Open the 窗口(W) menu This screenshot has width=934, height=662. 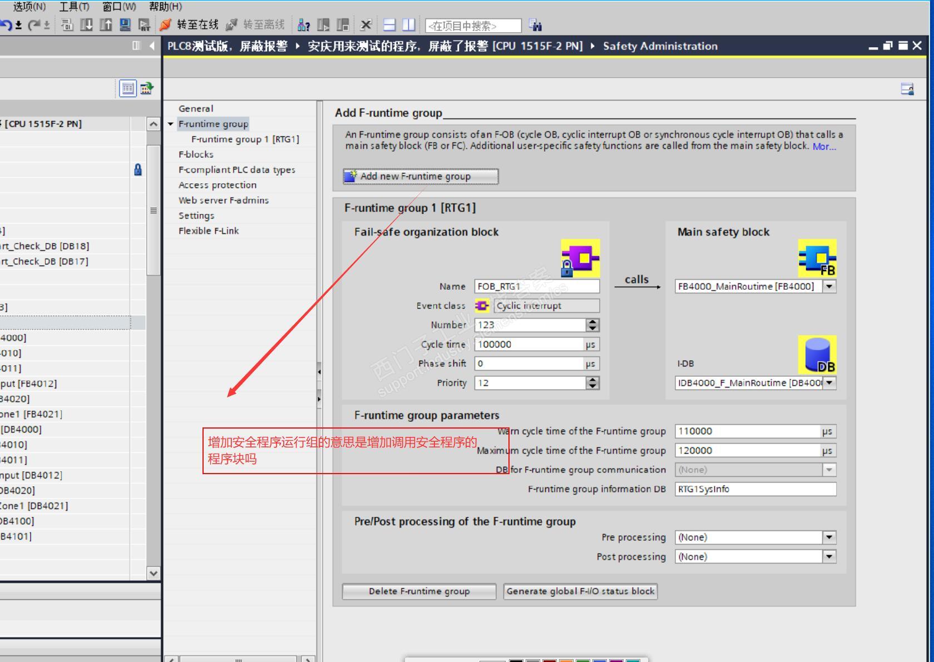119,7
